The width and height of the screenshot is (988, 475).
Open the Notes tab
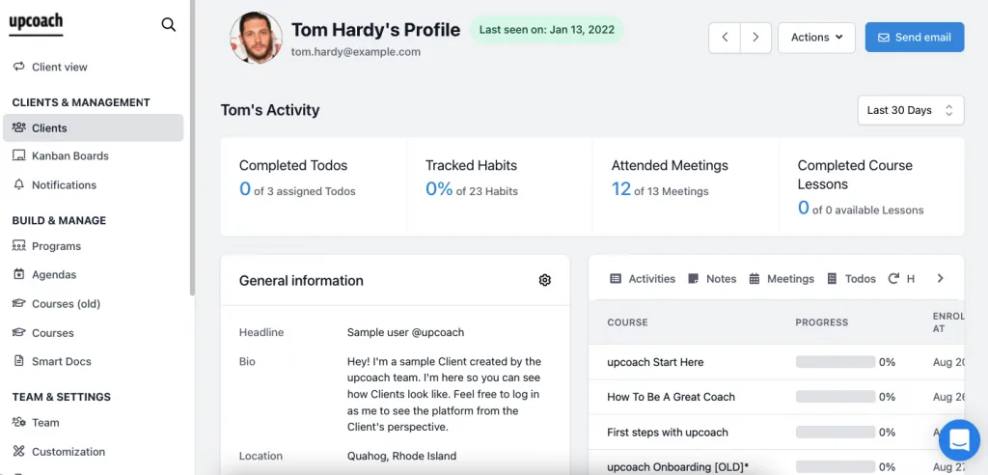click(712, 278)
